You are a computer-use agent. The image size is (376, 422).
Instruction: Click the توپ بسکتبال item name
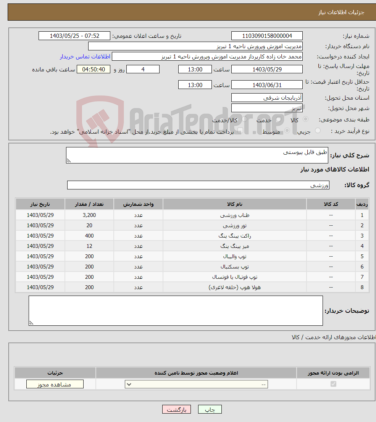[234, 267]
